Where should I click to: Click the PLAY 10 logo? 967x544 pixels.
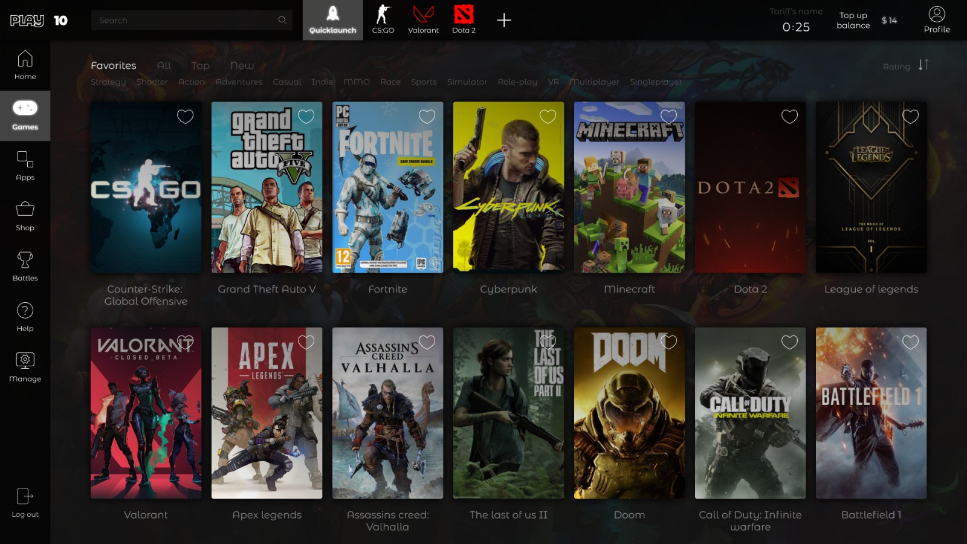click(x=39, y=20)
